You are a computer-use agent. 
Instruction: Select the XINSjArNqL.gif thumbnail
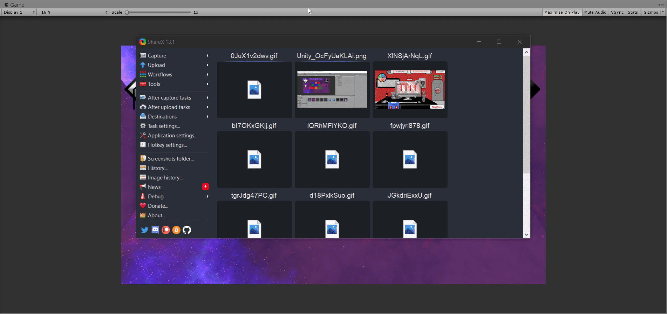[x=410, y=90]
